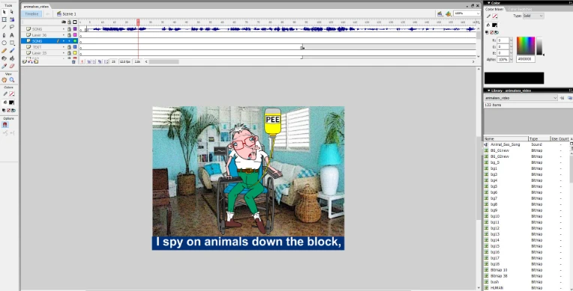Insert a new layer in timeline

click(25, 62)
